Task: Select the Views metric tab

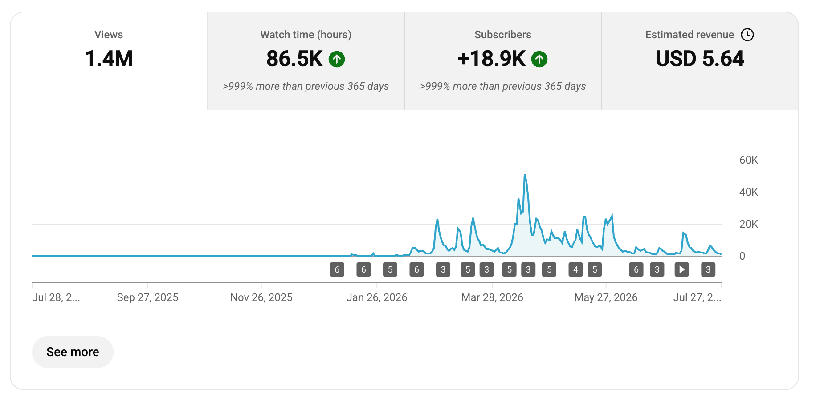Action: tap(109, 61)
